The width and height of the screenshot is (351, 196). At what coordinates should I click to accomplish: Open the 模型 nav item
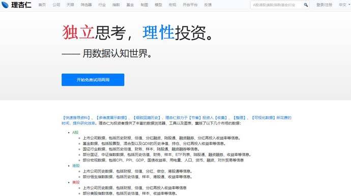(158, 5)
